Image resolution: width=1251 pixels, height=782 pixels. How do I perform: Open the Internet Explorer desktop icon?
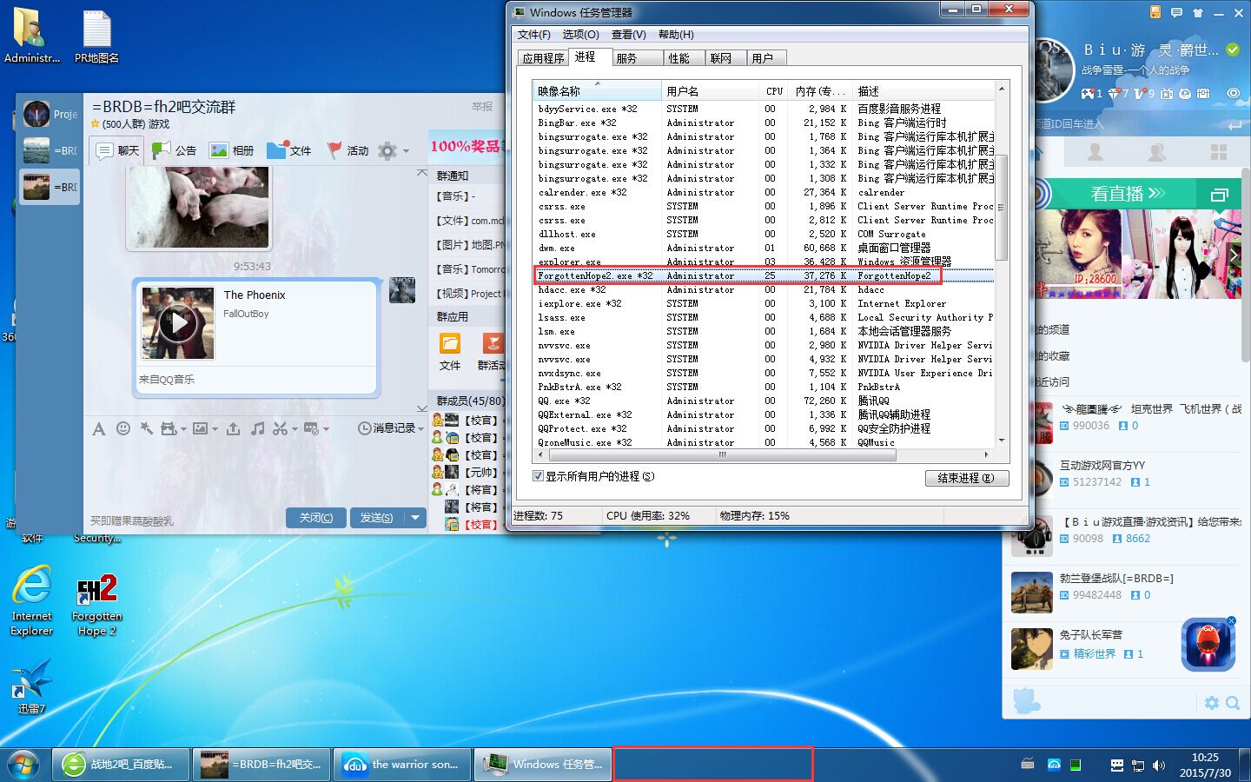[x=32, y=601]
